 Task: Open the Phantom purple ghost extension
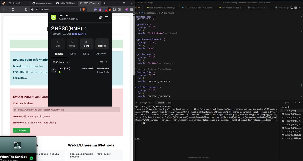95,9
